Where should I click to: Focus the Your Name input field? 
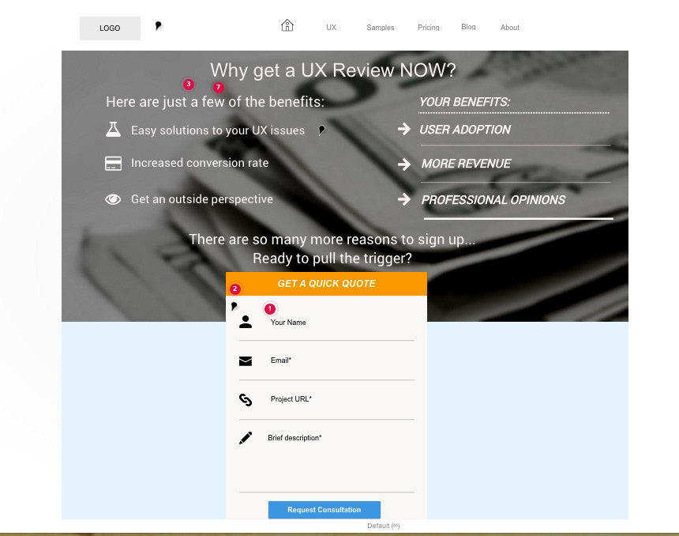pyautogui.click(x=327, y=323)
